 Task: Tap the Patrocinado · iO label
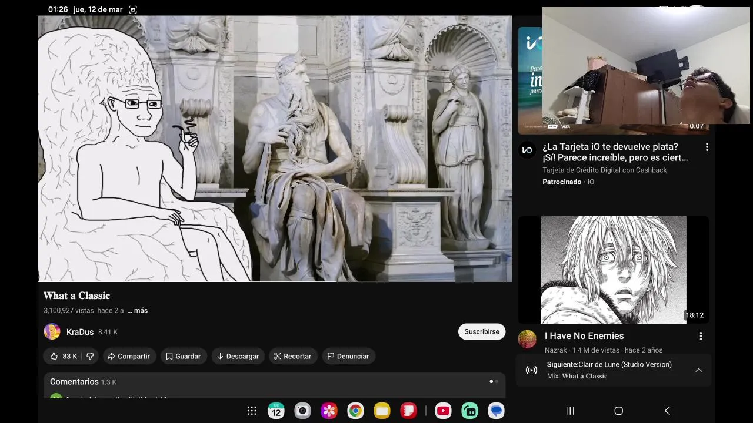[568, 182]
